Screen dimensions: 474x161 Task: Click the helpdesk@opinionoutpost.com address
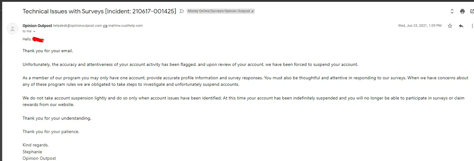point(77,26)
